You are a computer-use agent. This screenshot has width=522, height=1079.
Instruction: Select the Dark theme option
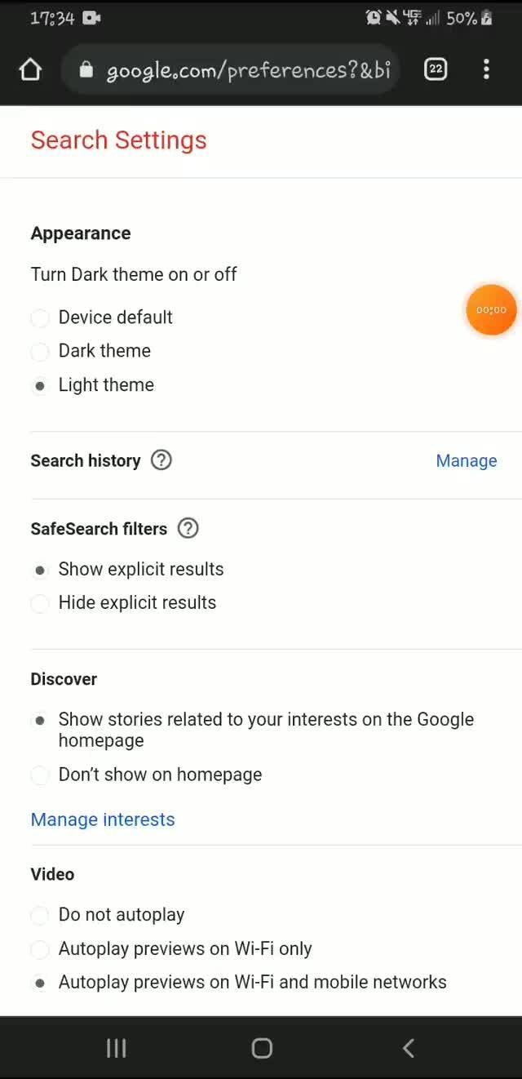[40, 351]
